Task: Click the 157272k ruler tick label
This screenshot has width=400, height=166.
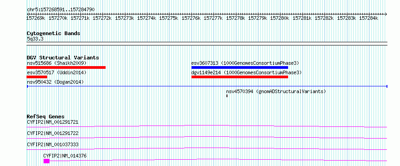Action: tap(102, 18)
